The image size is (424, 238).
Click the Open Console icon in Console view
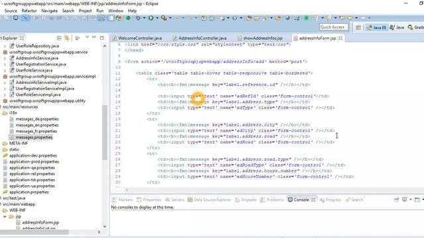pyautogui.click(x=417, y=200)
